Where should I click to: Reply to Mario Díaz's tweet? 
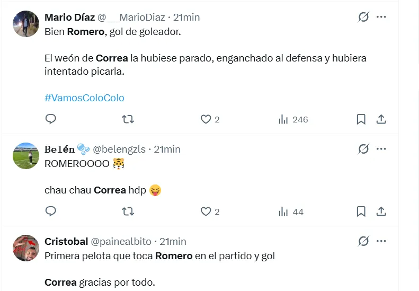[51, 119]
